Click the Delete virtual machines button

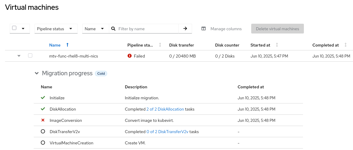click(x=277, y=29)
